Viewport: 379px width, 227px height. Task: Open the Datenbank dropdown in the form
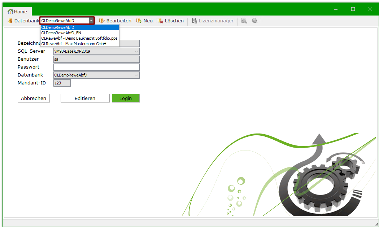coord(136,75)
